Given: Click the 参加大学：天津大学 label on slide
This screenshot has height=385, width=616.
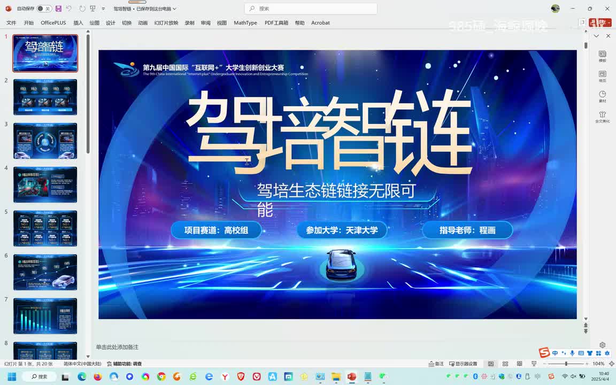Looking at the screenshot, I should pos(342,230).
